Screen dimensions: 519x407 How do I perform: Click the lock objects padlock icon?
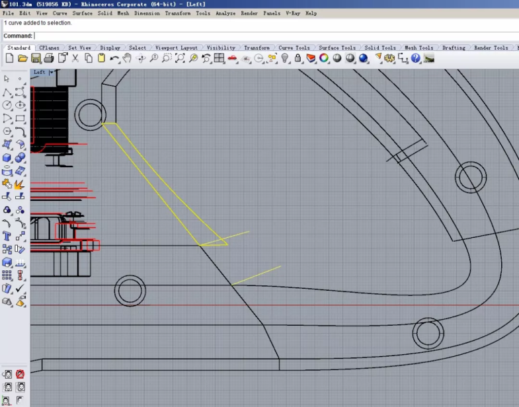tap(298, 59)
